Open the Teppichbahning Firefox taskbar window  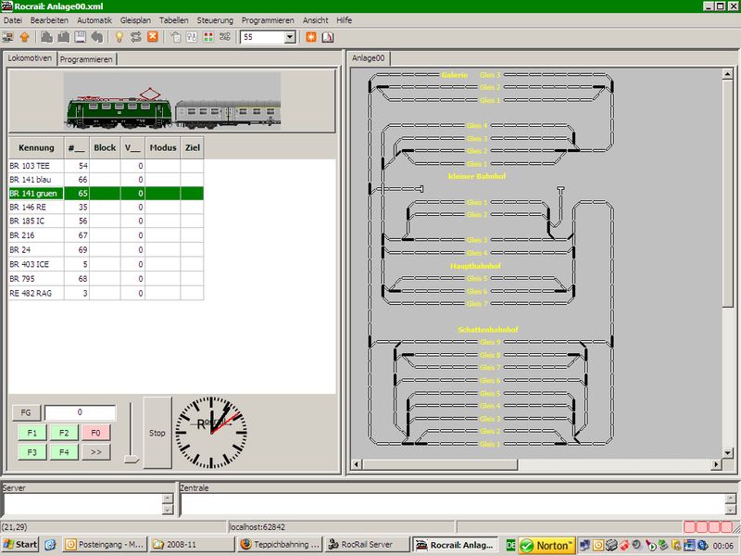click(x=280, y=545)
